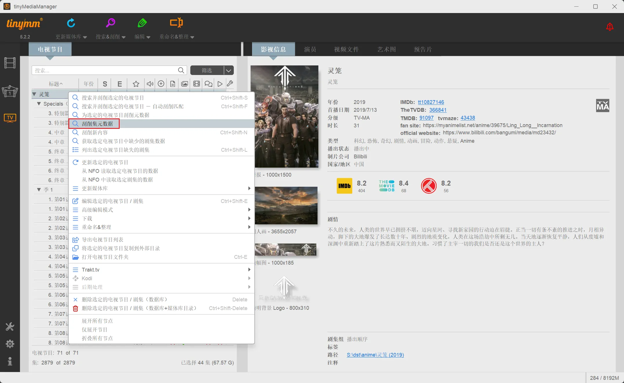This screenshot has width=624, height=383.
Task: Open movie sets module in sidebar
Action: pyautogui.click(x=10, y=91)
